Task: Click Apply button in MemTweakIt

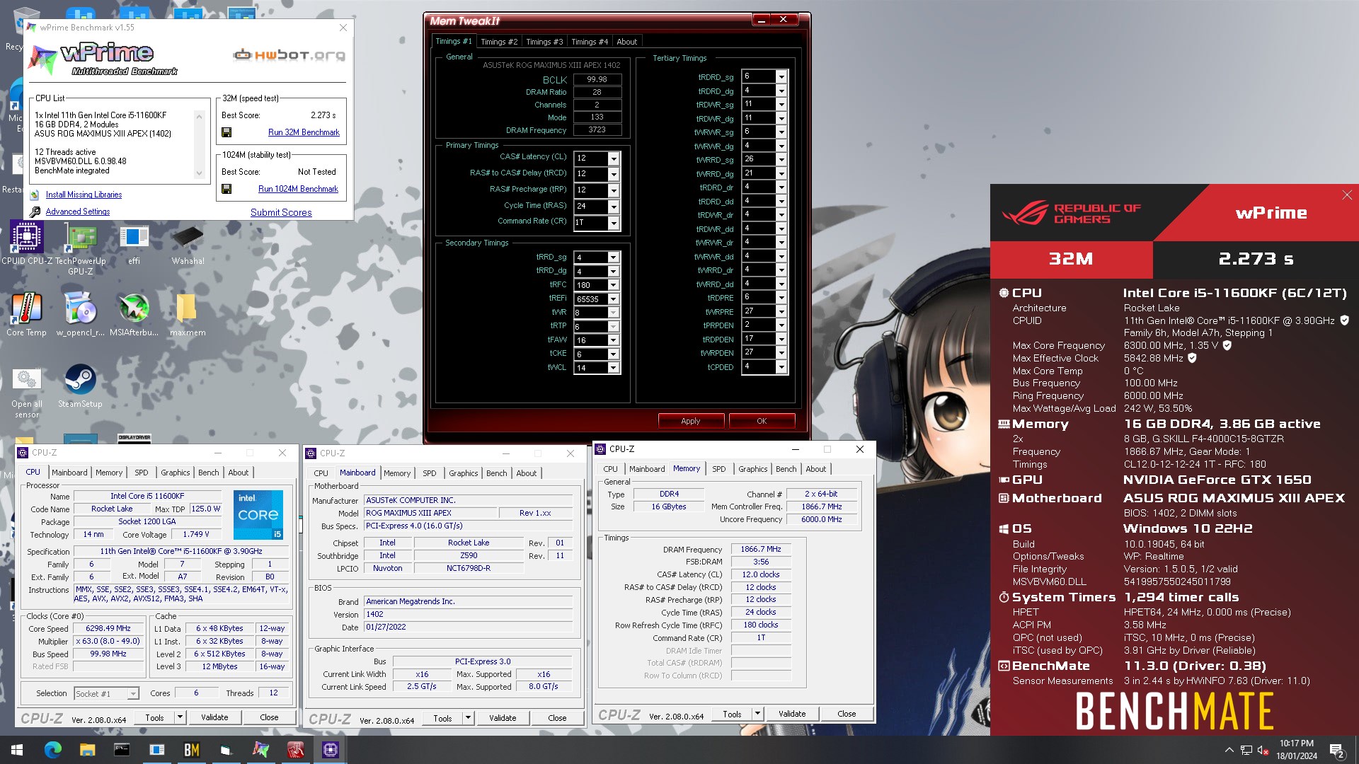Action: (691, 421)
